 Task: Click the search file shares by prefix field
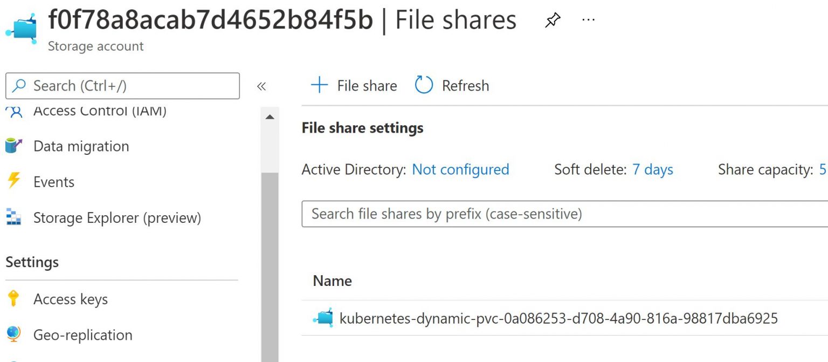pyautogui.click(x=485, y=214)
